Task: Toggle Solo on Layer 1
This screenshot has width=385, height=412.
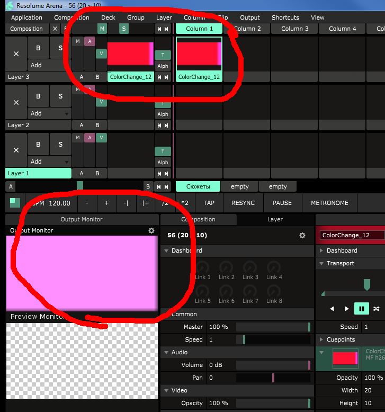Action: [x=60, y=144]
